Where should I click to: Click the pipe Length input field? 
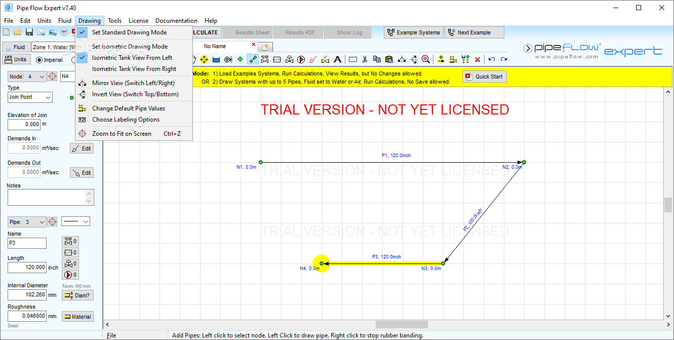[x=27, y=267]
